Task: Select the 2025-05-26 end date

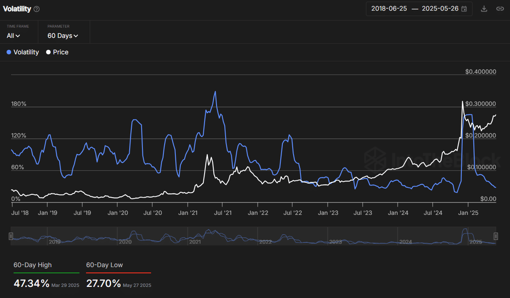Action: pos(440,9)
